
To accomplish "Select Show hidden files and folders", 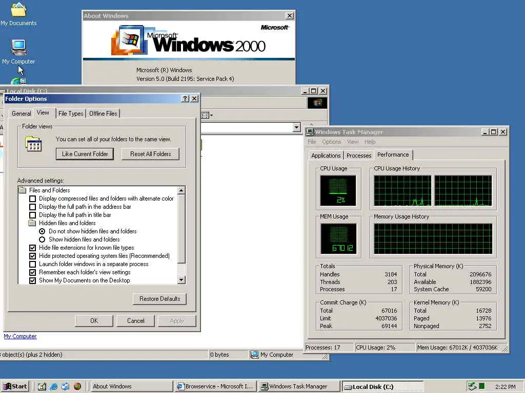I will pyautogui.click(x=42, y=239).
